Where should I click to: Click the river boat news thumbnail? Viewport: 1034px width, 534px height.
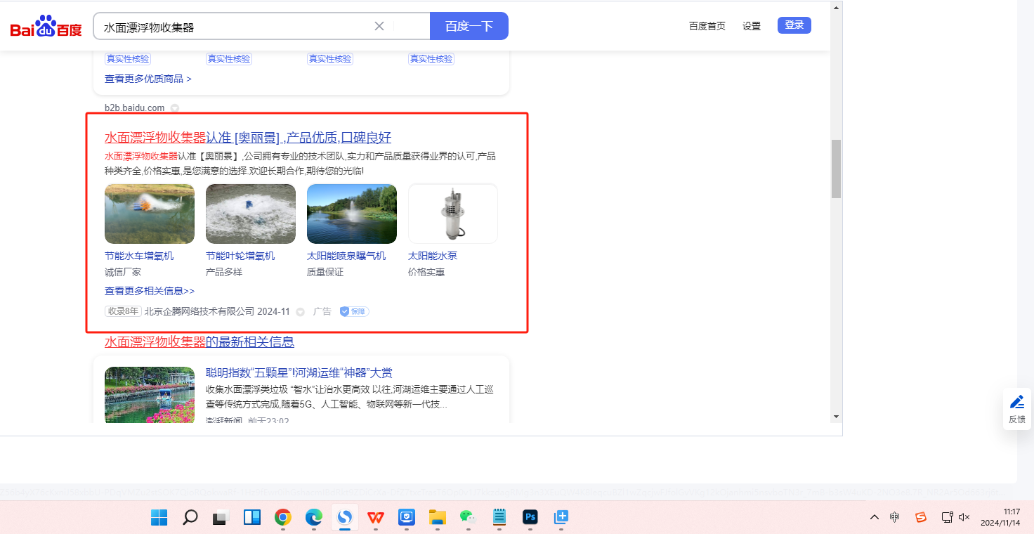click(150, 394)
